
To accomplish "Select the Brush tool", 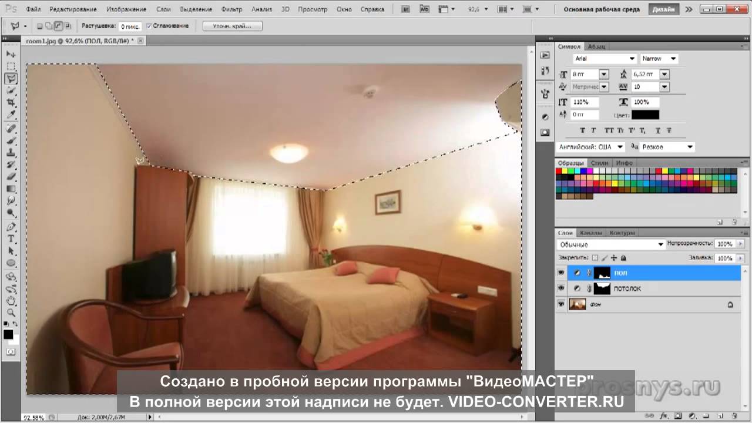I will (11, 140).
